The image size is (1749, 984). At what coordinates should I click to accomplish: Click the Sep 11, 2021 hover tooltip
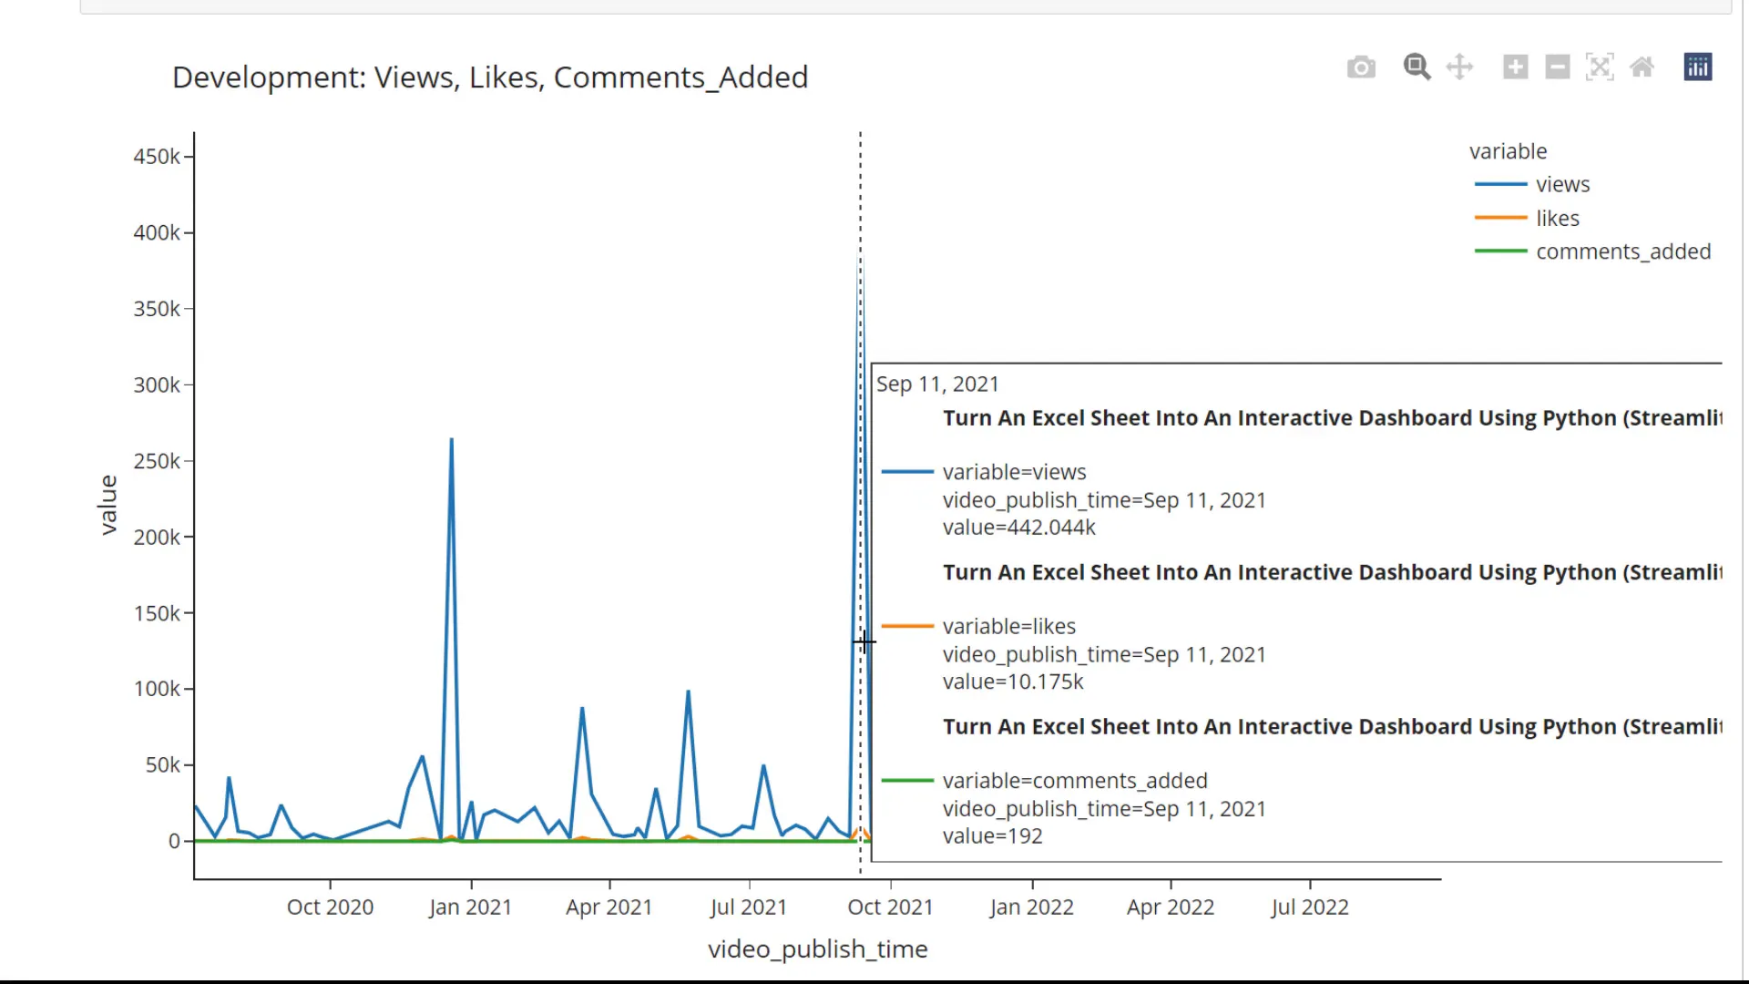[938, 384]
